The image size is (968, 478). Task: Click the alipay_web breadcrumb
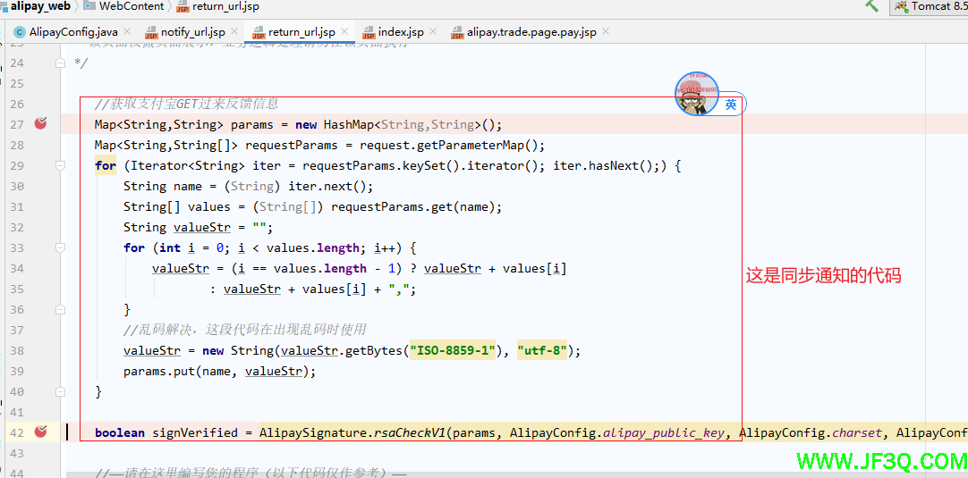(x=40, y=6)
